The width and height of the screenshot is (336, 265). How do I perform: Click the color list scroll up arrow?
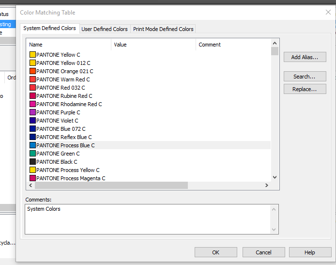coord(275,43)
